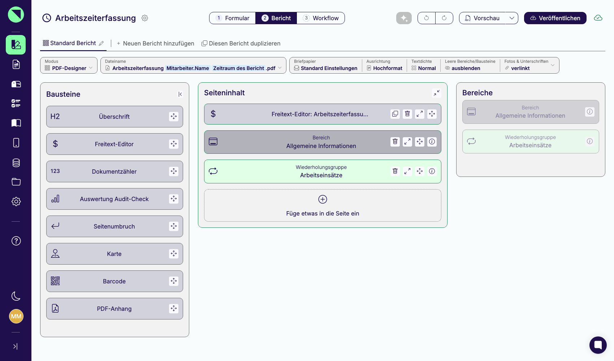Click the Leere Bereiche ausblenden setting
614x361 pixels.
coord(470,65)
